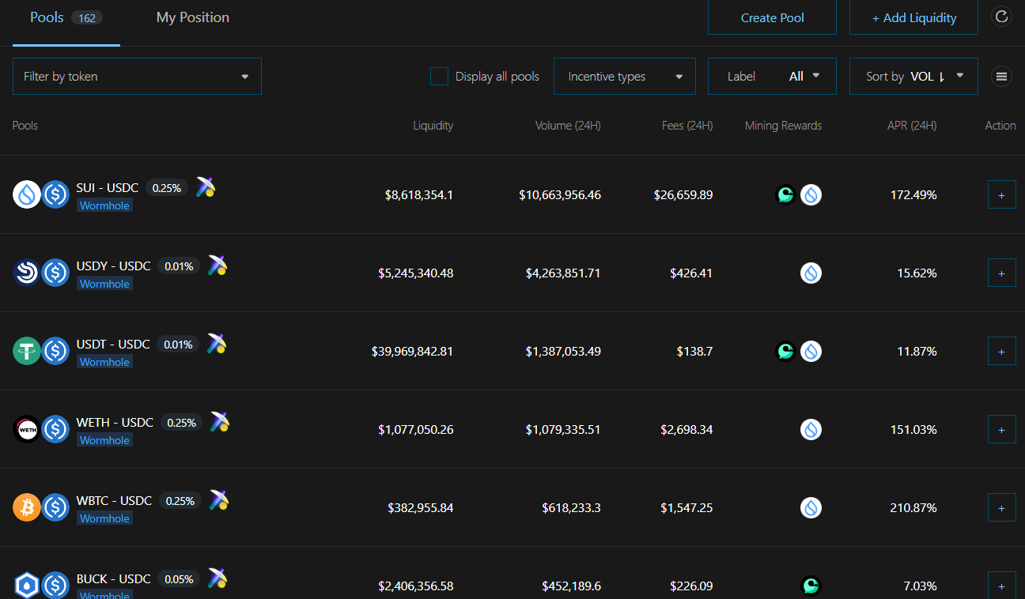Click the mining pickaxe icon in SUI - USDC row
This screenshot has width=1025, height=599.
pyautogui.click(x=206, y=187)
